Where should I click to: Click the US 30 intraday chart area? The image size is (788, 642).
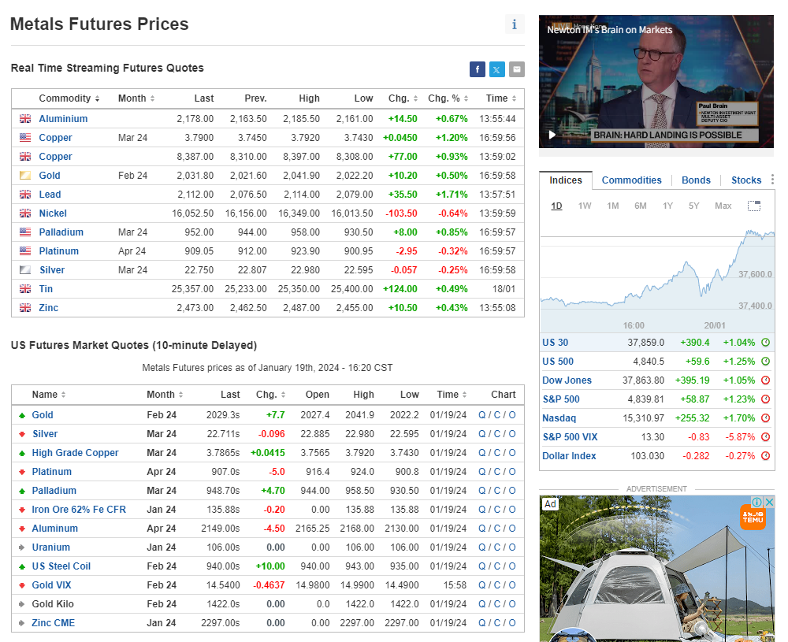657,274
